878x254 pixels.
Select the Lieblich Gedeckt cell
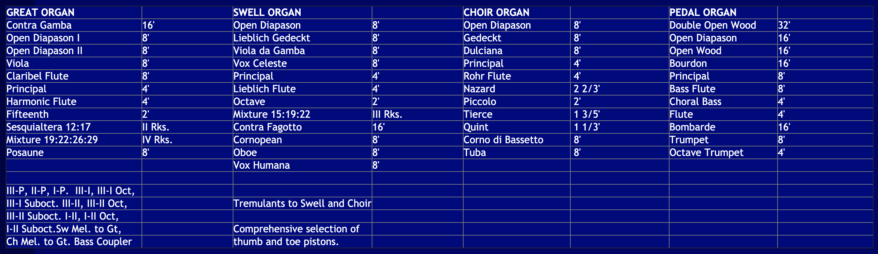click(272, 38)
